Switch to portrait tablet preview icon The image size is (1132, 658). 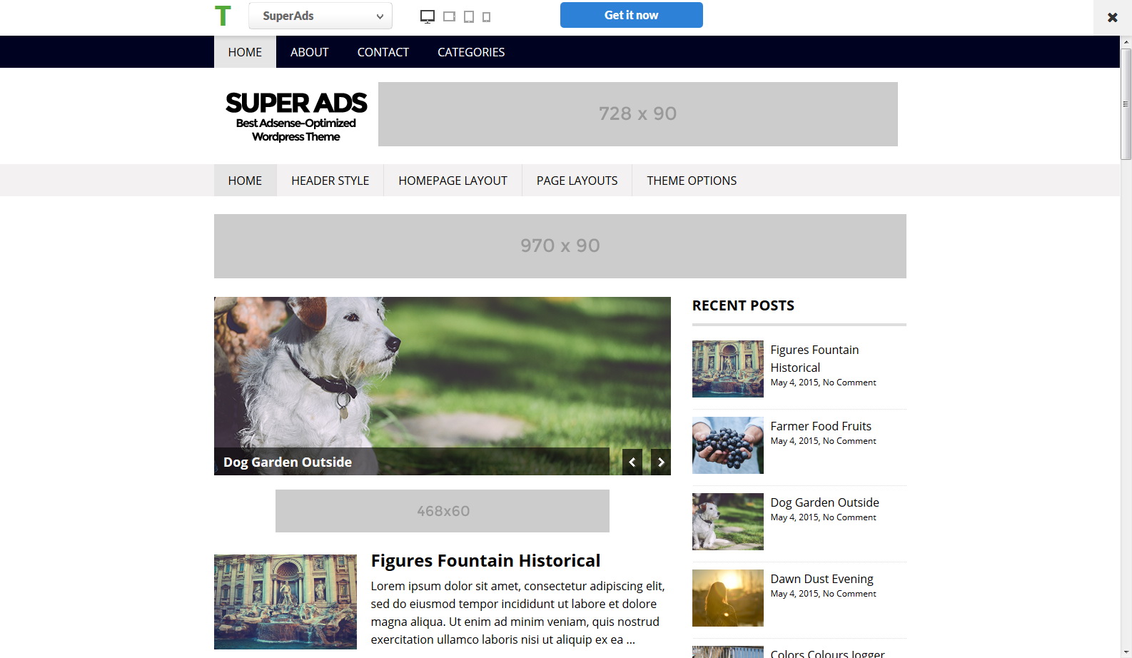[469, 16]
